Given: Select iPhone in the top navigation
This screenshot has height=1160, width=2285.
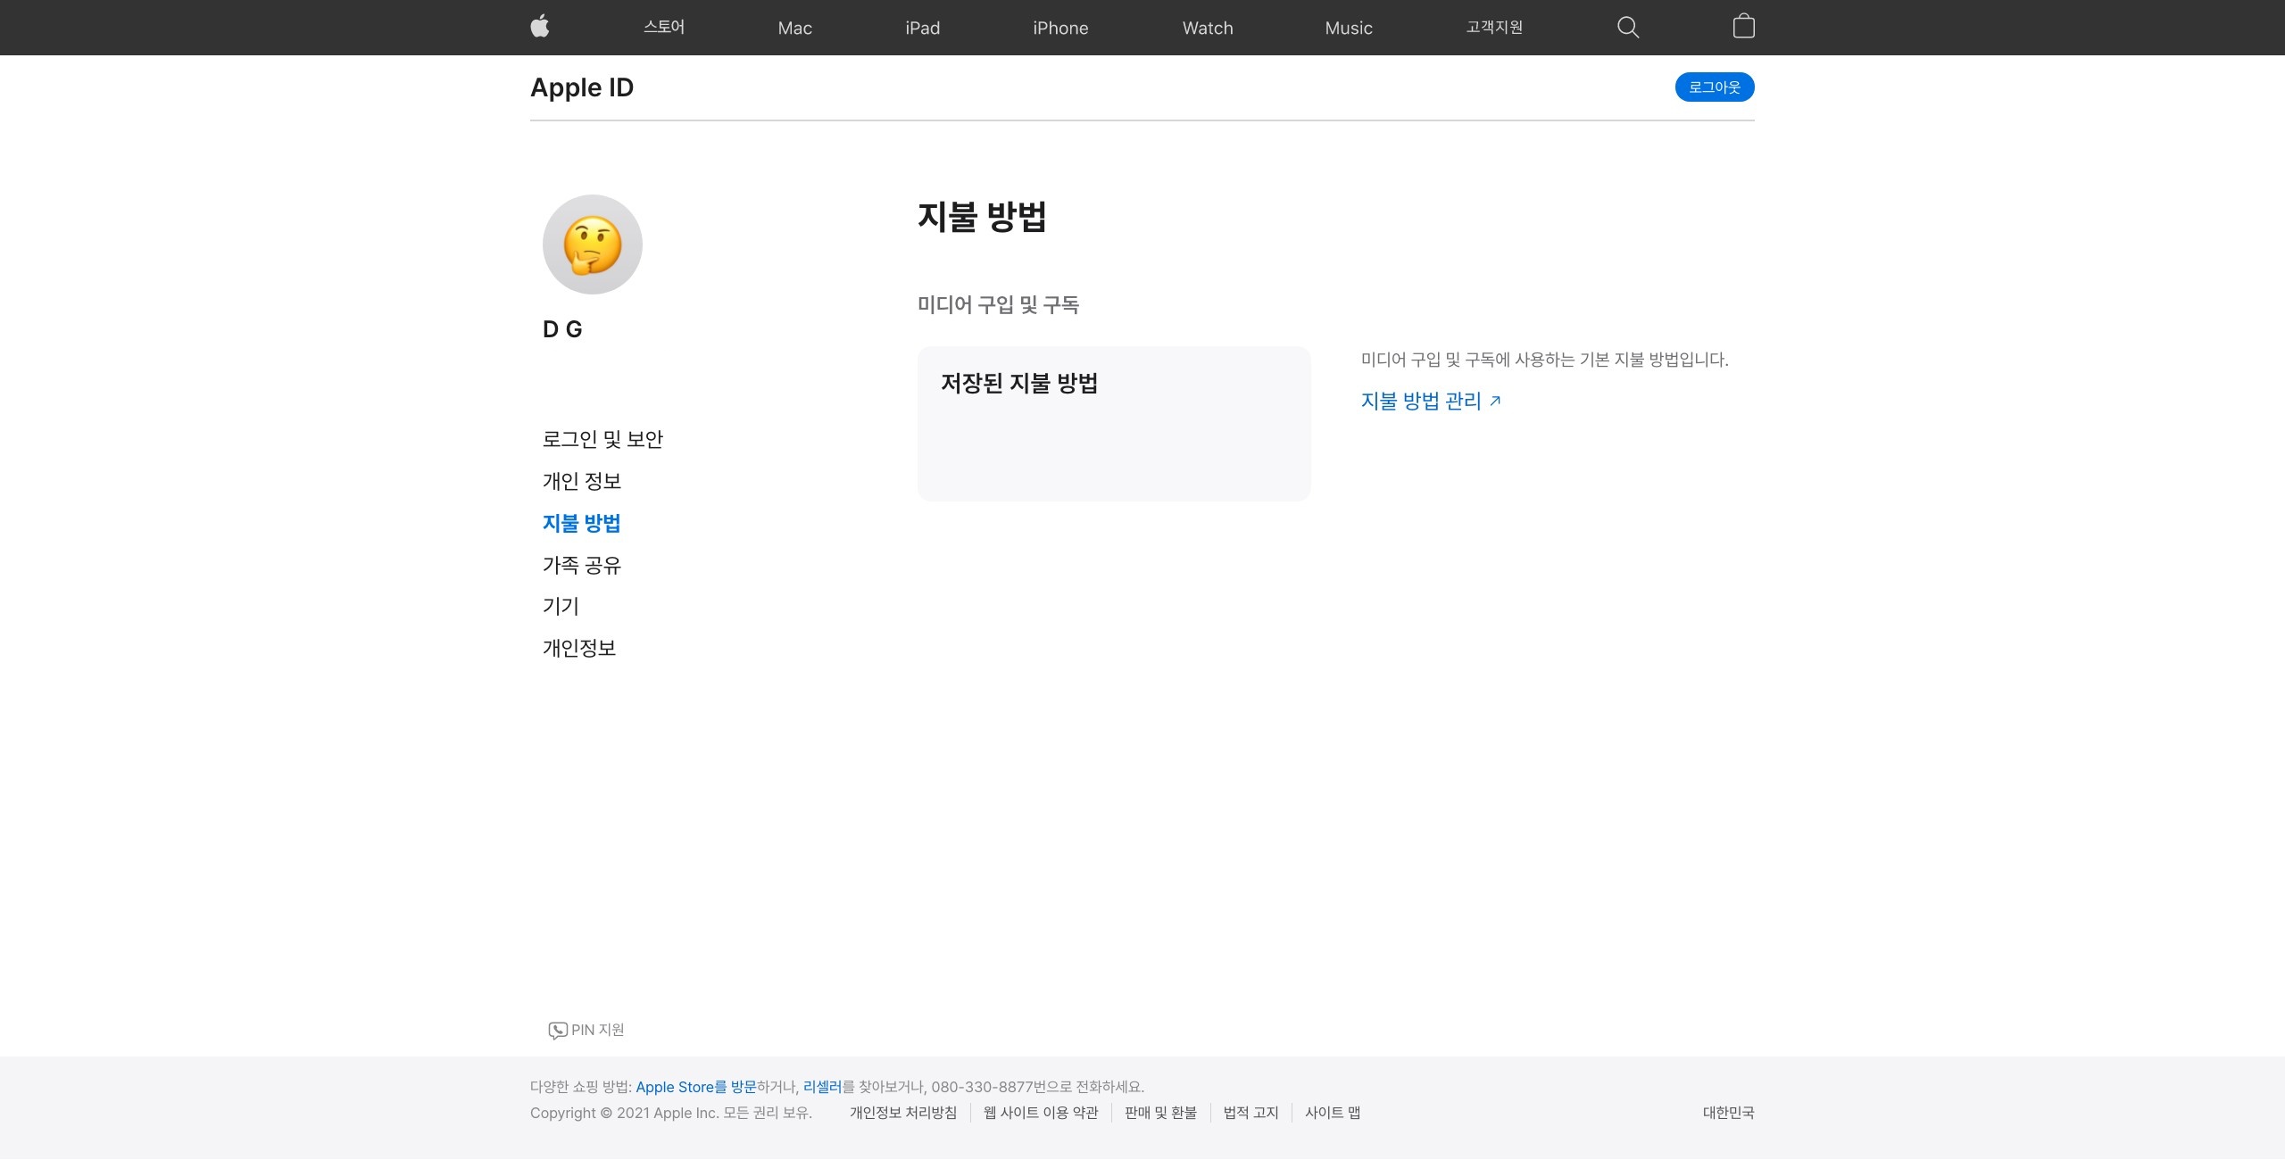Looking at the screenshot, I should (x=1060, y=28).
